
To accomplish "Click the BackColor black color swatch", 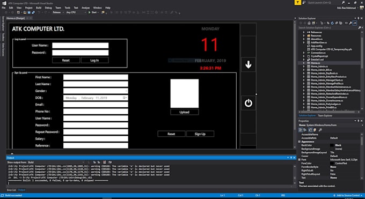I will (332, 145).
